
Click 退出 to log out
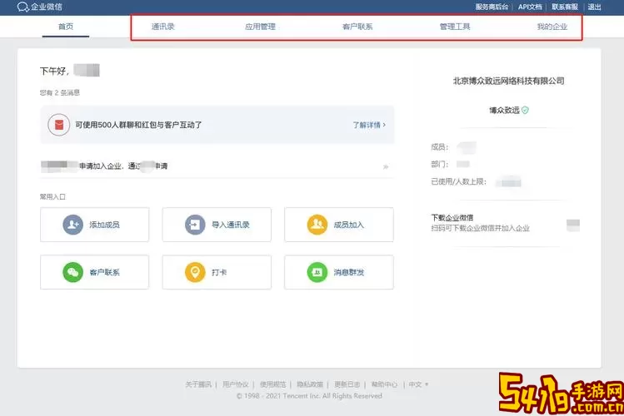pos(594,7)
